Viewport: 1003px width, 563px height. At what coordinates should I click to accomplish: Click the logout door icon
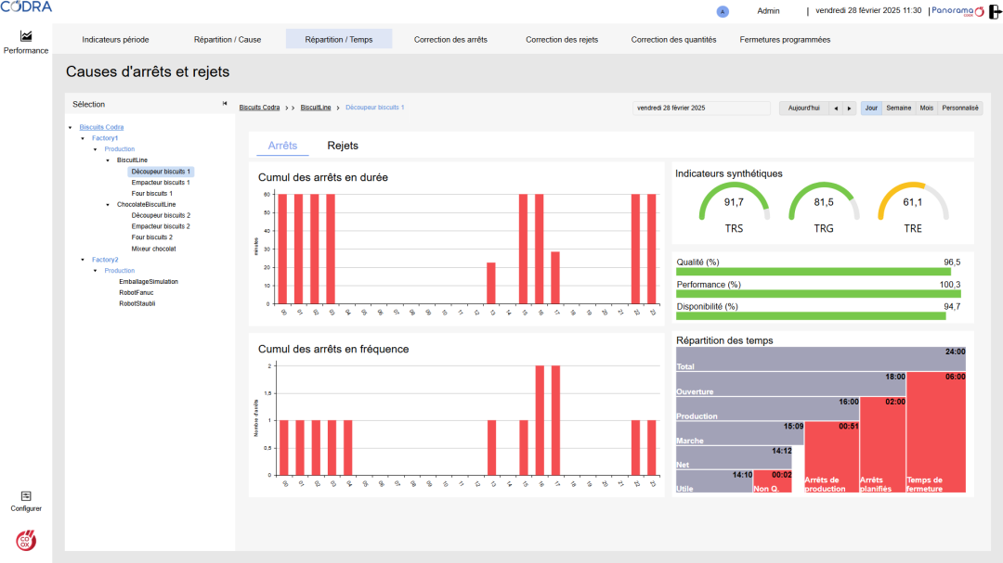click(995, 11)
